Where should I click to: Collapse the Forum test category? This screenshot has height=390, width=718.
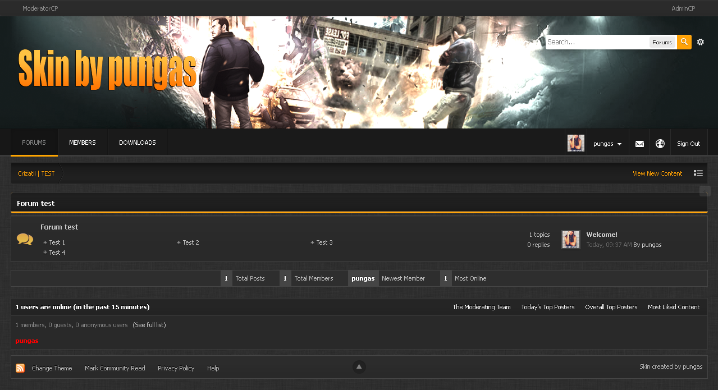point(705,191)
